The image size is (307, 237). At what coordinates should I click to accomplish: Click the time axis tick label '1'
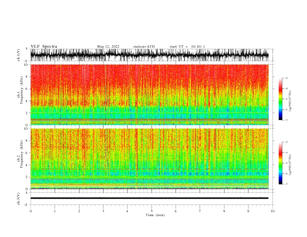[55, 211]
